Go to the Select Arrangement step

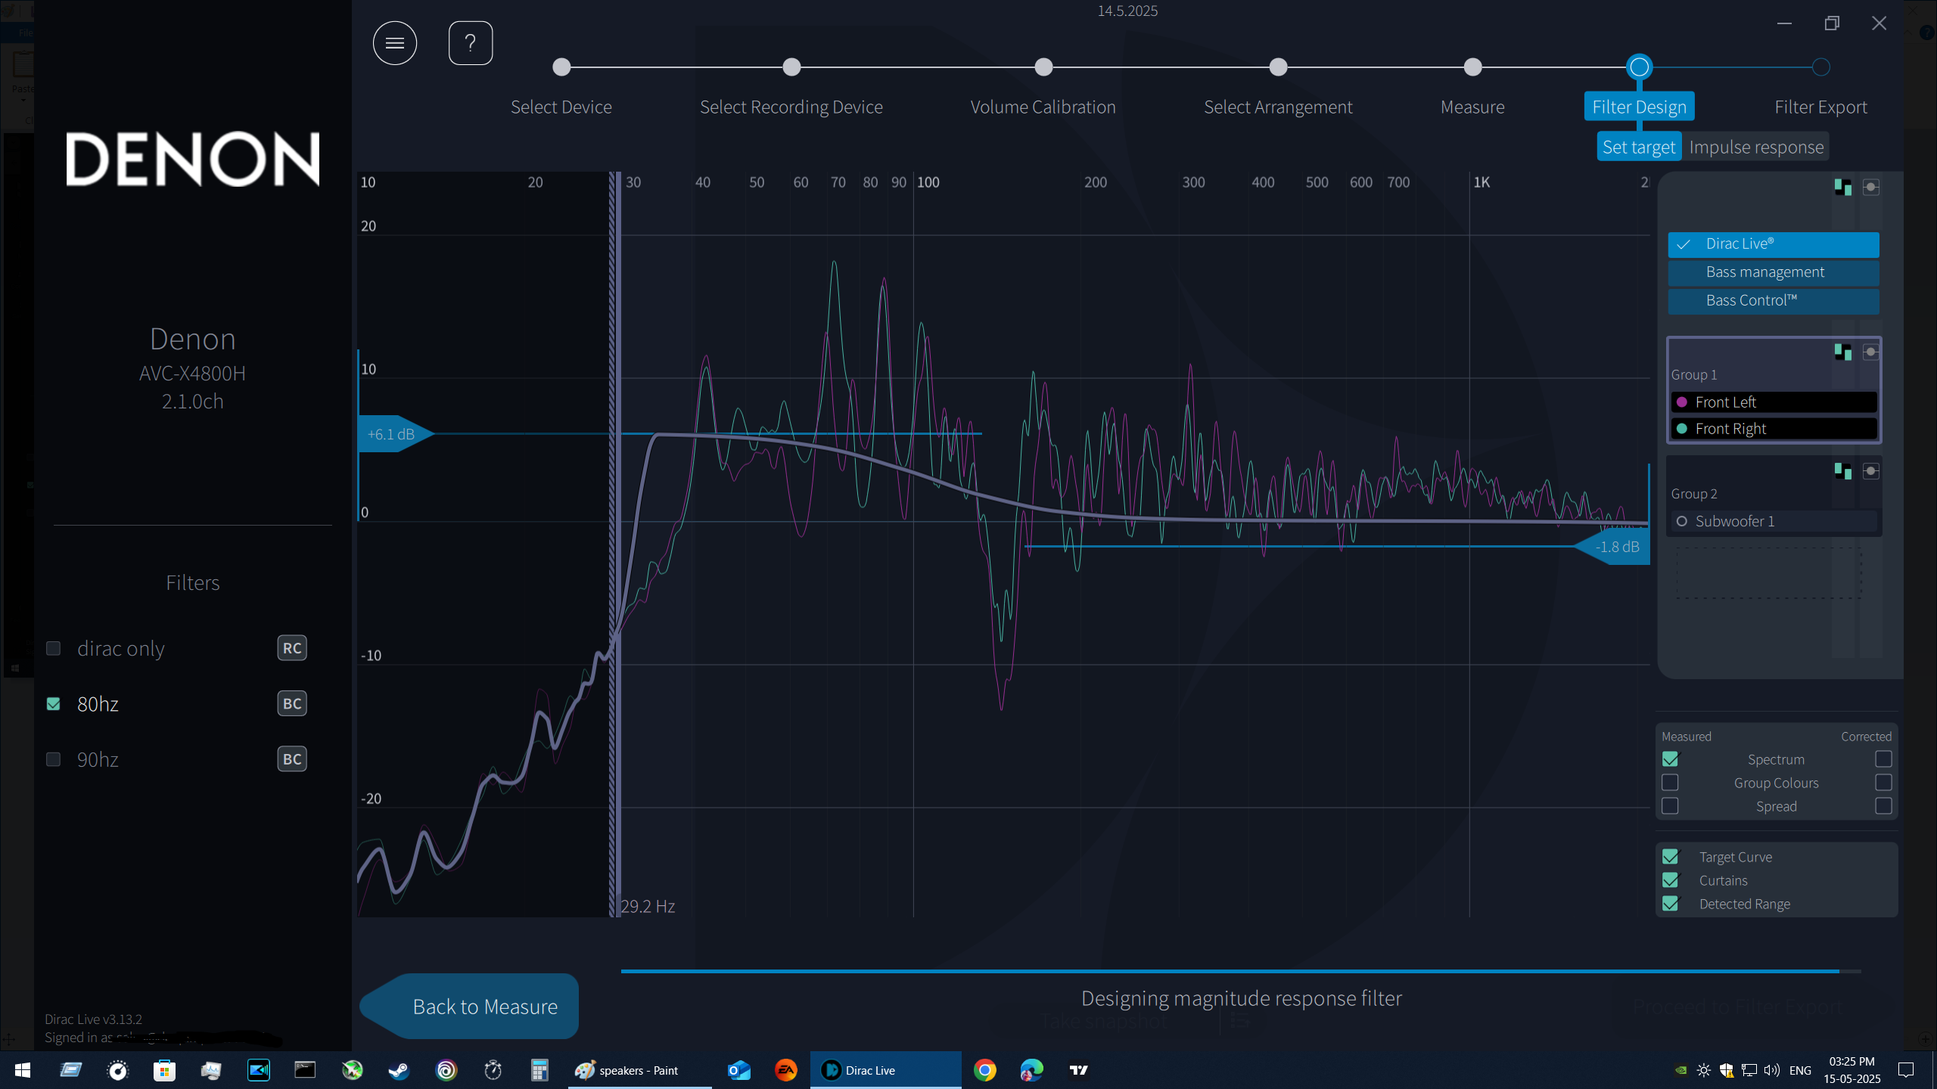tap(1278, 107)
